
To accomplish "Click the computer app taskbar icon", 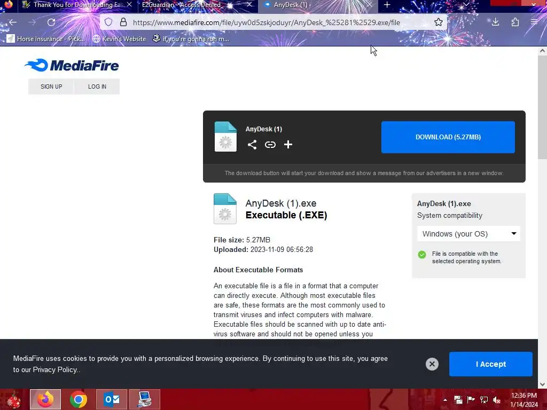I will point(145,399).
